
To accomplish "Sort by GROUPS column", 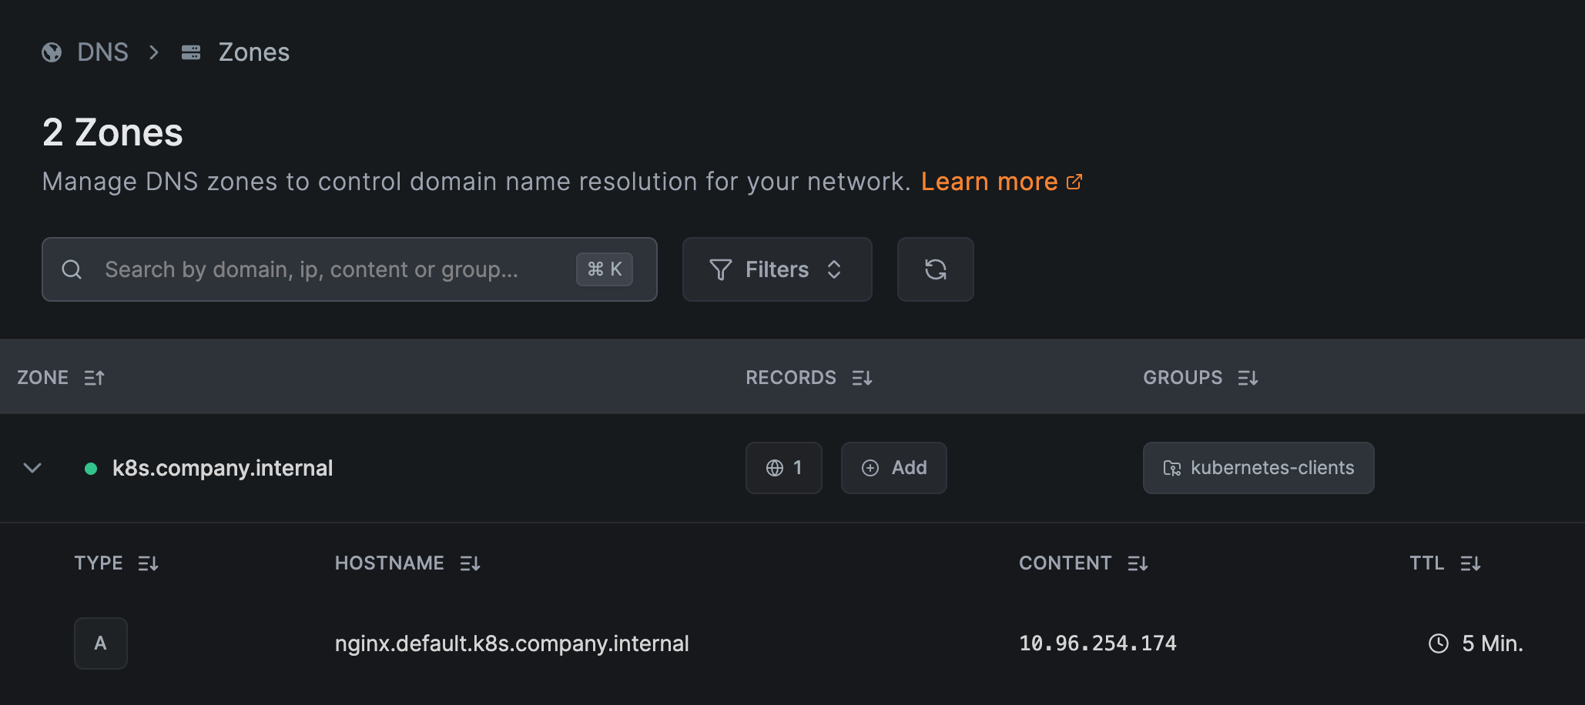I will coord(1248,378).
